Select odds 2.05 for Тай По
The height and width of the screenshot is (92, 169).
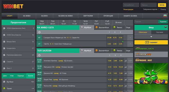pos(109,44)
